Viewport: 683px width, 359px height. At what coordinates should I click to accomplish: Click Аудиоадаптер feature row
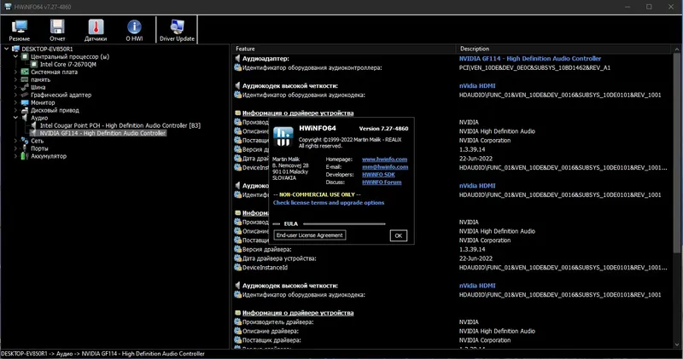(x=266, y=58)
